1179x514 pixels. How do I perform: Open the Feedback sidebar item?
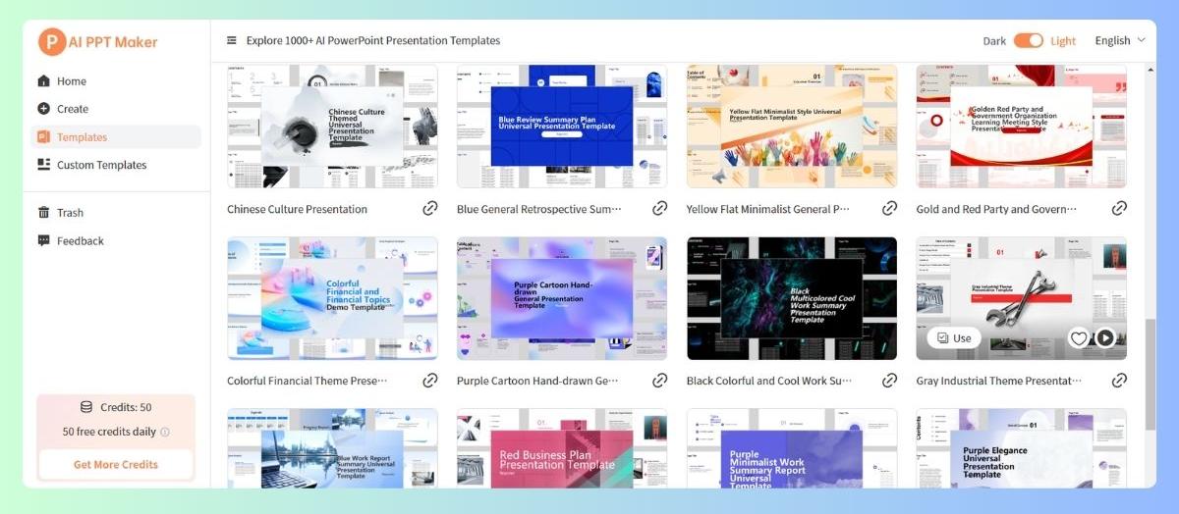[x=80, y=241]
